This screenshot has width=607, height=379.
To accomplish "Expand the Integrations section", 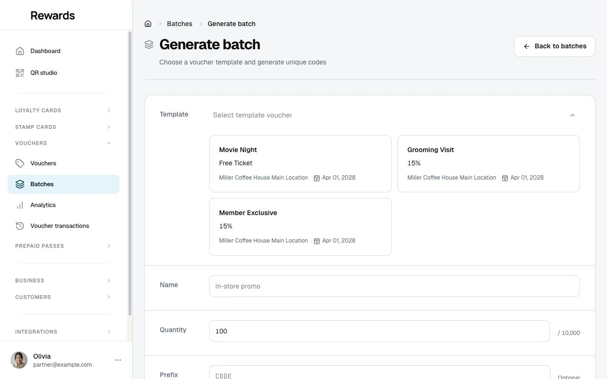I will 64,332.
